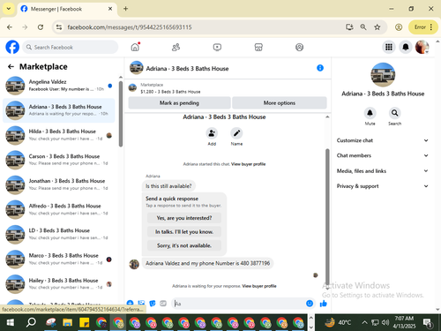Switch to Messenger | Facebook tab
This screenshot has width=441, height=331.
[67, 9]
